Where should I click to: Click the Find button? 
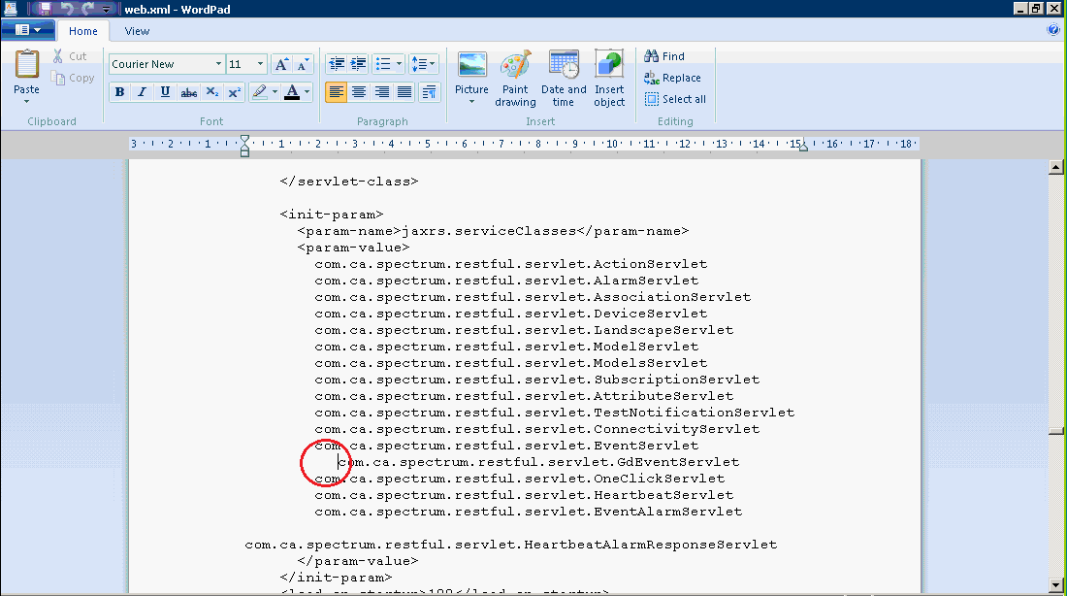(664, 56)
